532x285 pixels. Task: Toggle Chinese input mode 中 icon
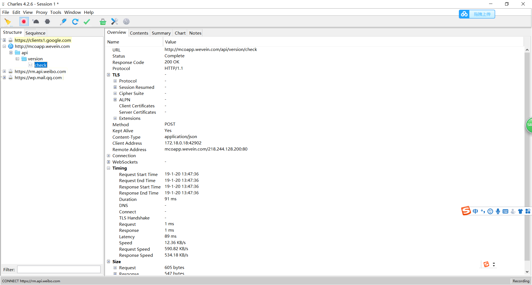pos(475,211)
